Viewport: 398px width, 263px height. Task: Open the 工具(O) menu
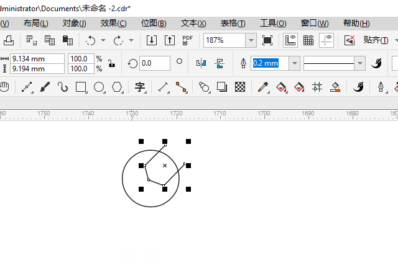pyautogui.click(x=273, y=24)
